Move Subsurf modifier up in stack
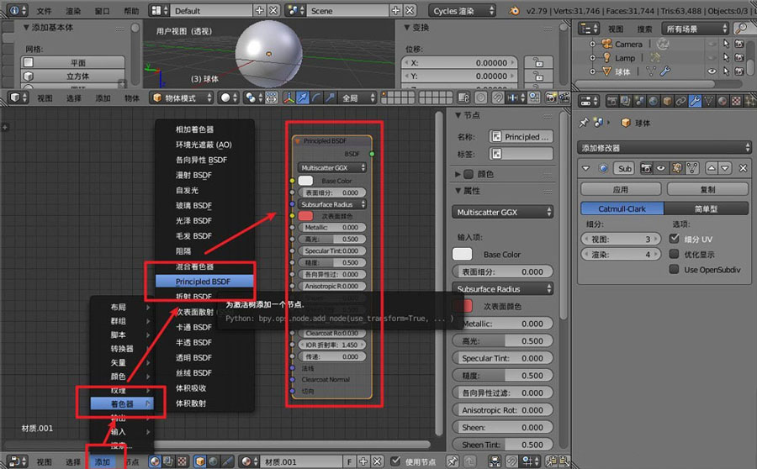This screenshot has height=469, width=757. 711,168
